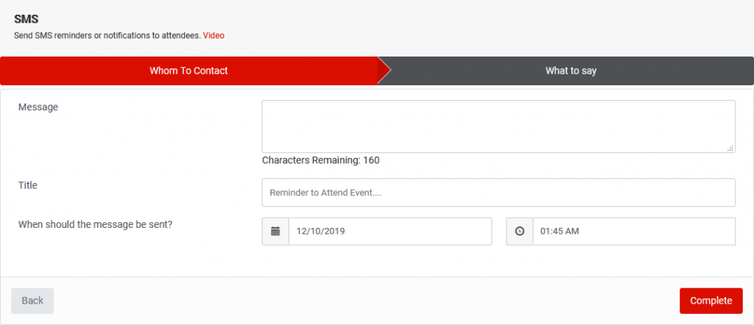The image size is (754, 325).
Task: Click the clock icon beside the time
Action: 519,232
